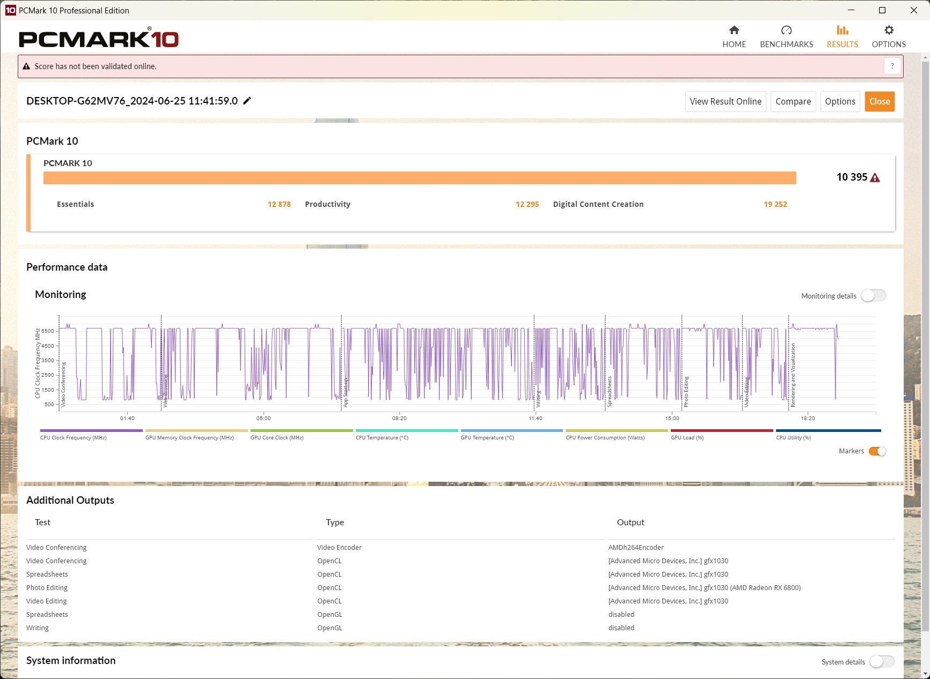The image size is (930, 679).
Task: Click the red score warning icon
Action: 875,177
